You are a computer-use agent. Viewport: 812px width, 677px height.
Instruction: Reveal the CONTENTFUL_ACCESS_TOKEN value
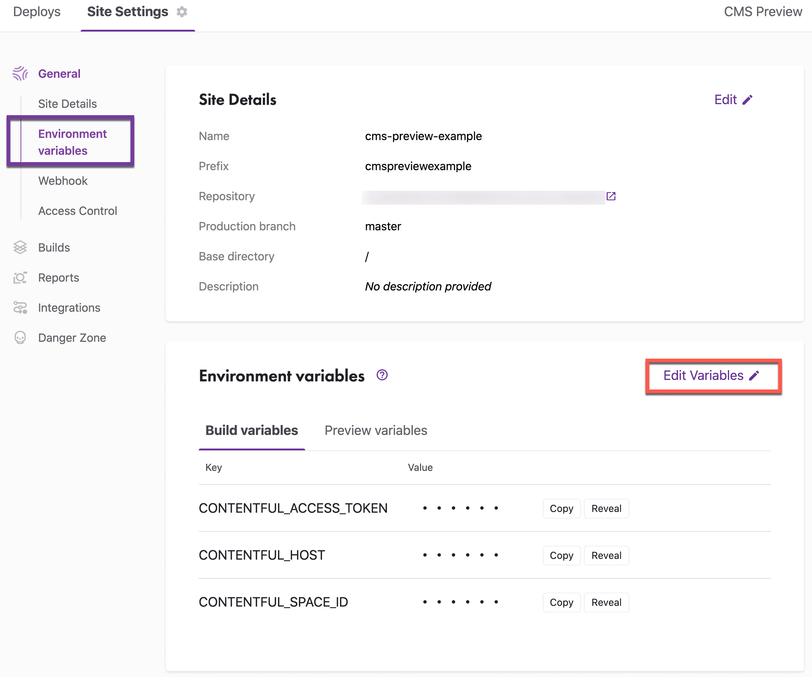pos(606,508)
